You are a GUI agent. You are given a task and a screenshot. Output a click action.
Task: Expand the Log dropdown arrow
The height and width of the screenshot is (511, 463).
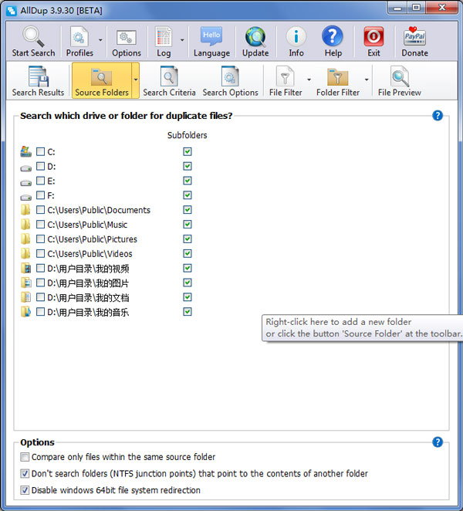(x=182, y=40)
